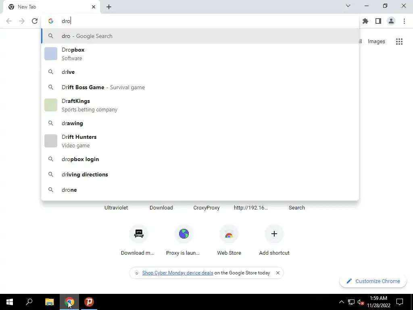Open the CroxyProxy shortcut
Screen dimensions: 413x310
point(206,208)
